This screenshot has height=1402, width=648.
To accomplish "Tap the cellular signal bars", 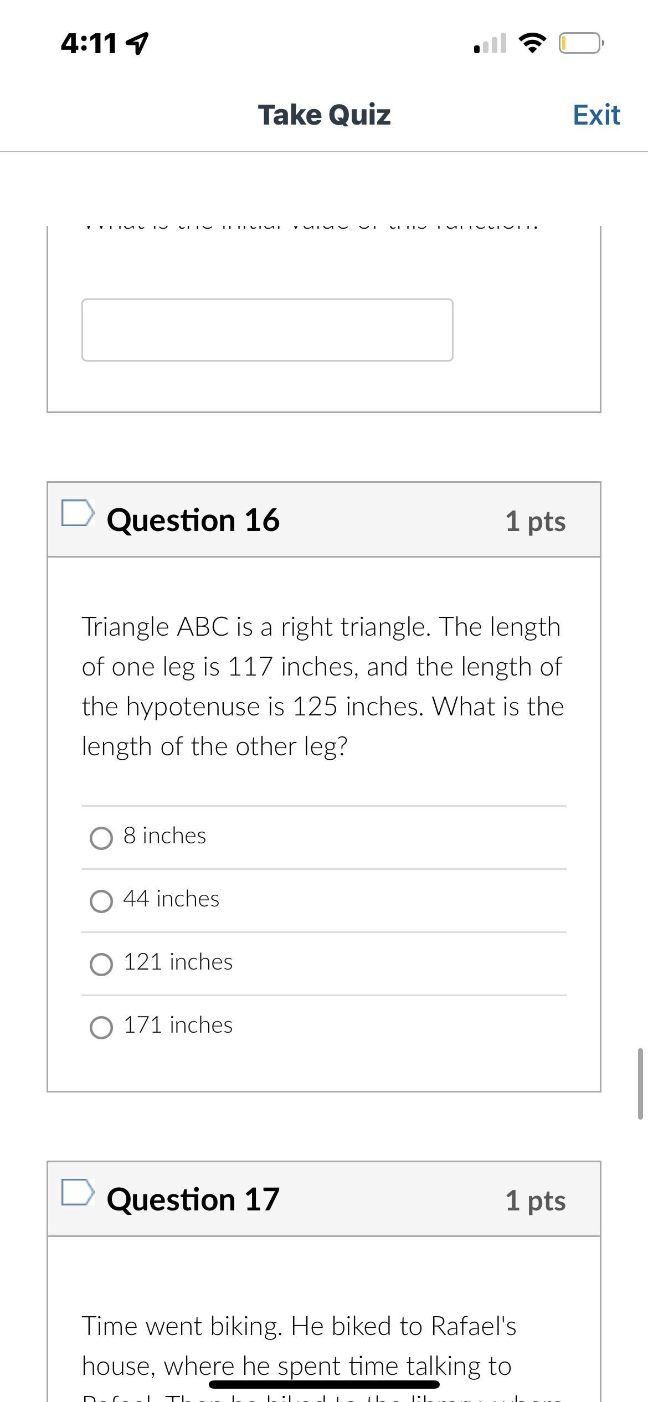I will [490, 43].
